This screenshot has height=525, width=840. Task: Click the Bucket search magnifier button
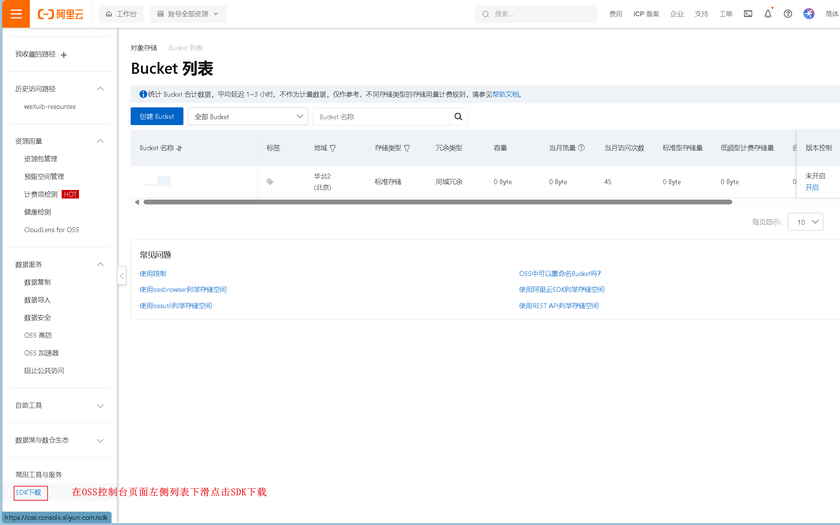point(458,117)
